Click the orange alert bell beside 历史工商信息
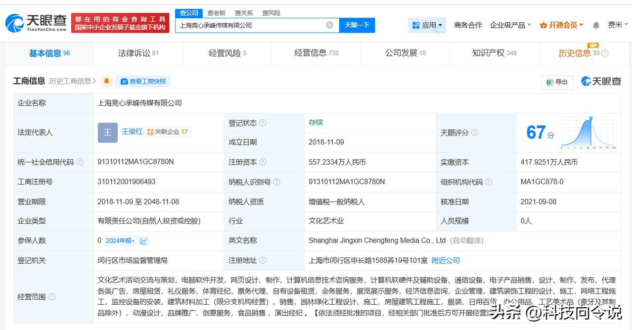The height and width of the screenshot is (330, 632). 107,81
